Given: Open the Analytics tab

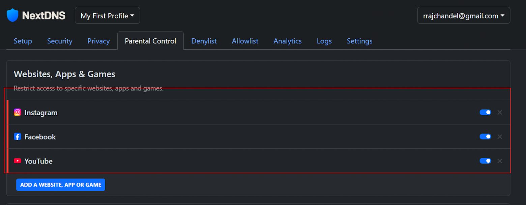Looking at the screenshot, I should point(287,41).
